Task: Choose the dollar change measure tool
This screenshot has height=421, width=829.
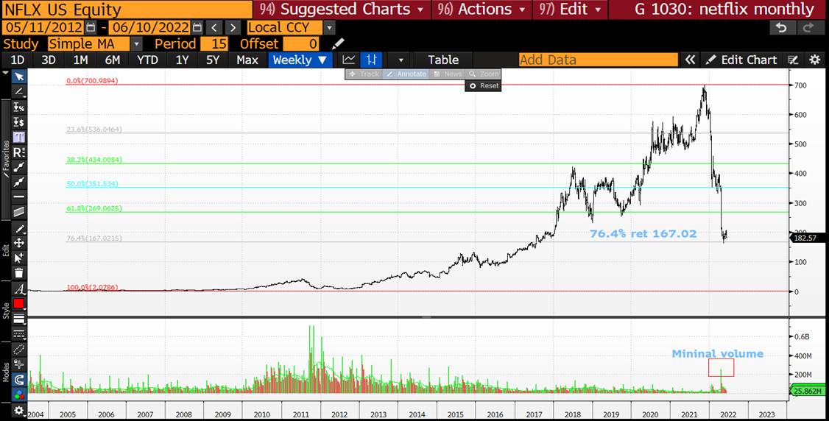Action: point(19,122)
